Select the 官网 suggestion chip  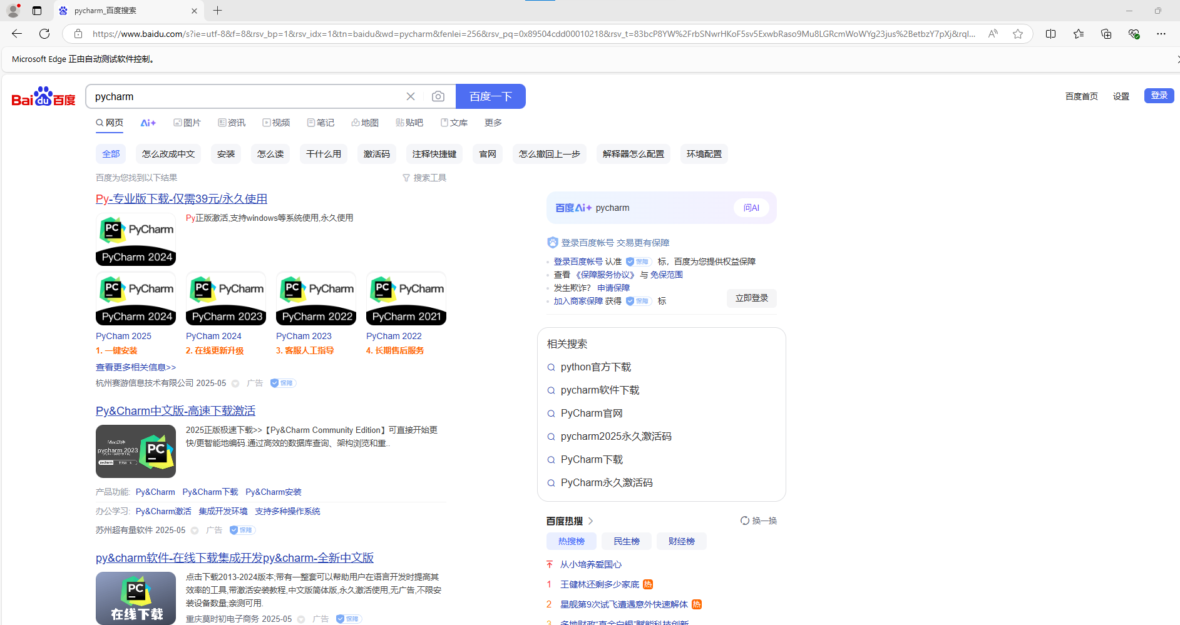(488, 154)
